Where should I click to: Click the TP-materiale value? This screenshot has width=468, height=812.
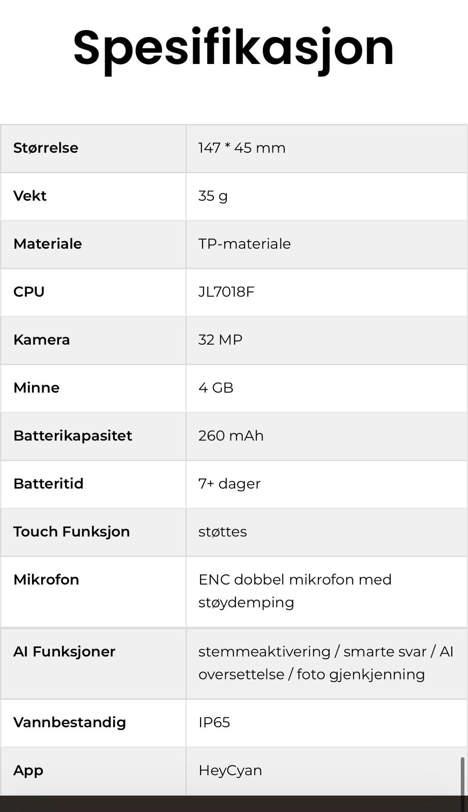point(244,244)
